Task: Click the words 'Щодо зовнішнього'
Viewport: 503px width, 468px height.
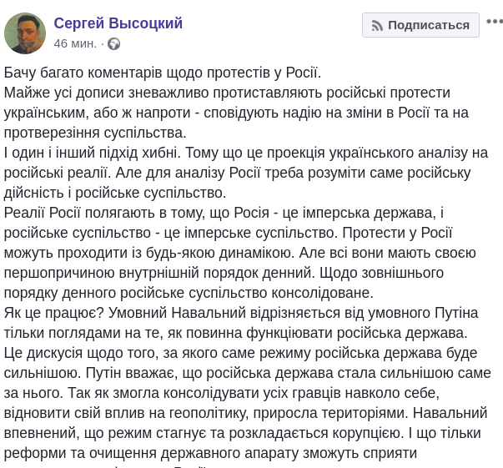Action: tap(420, 273)
